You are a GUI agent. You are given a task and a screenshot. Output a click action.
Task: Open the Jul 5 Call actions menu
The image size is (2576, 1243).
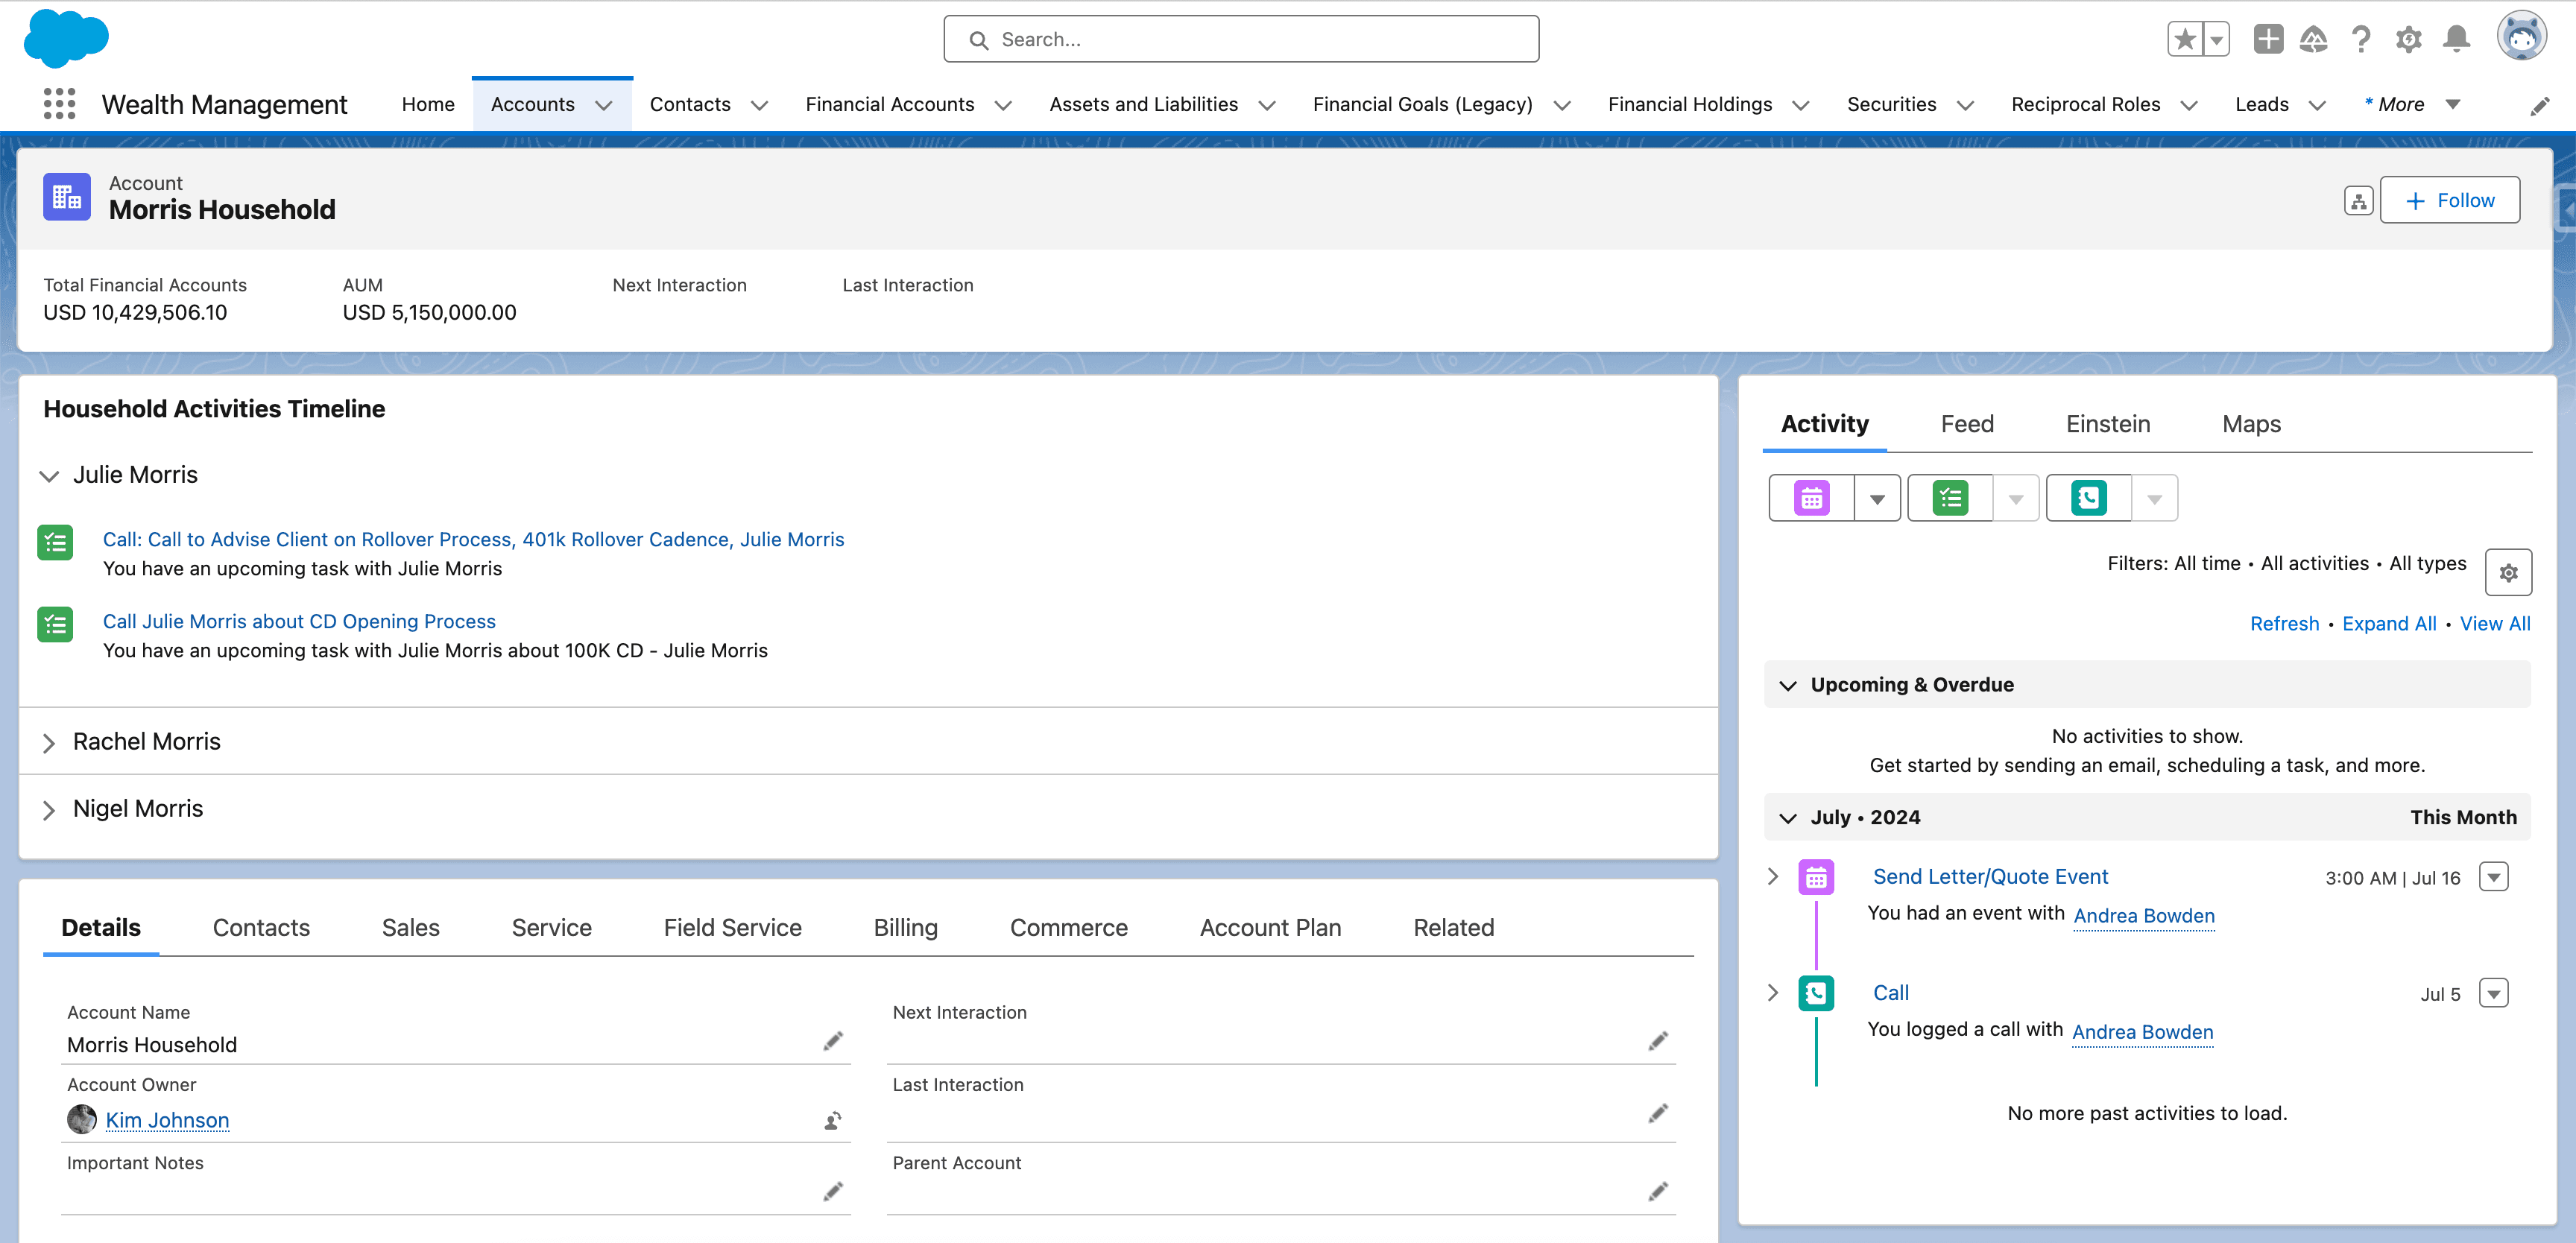tap(2494, 993)
